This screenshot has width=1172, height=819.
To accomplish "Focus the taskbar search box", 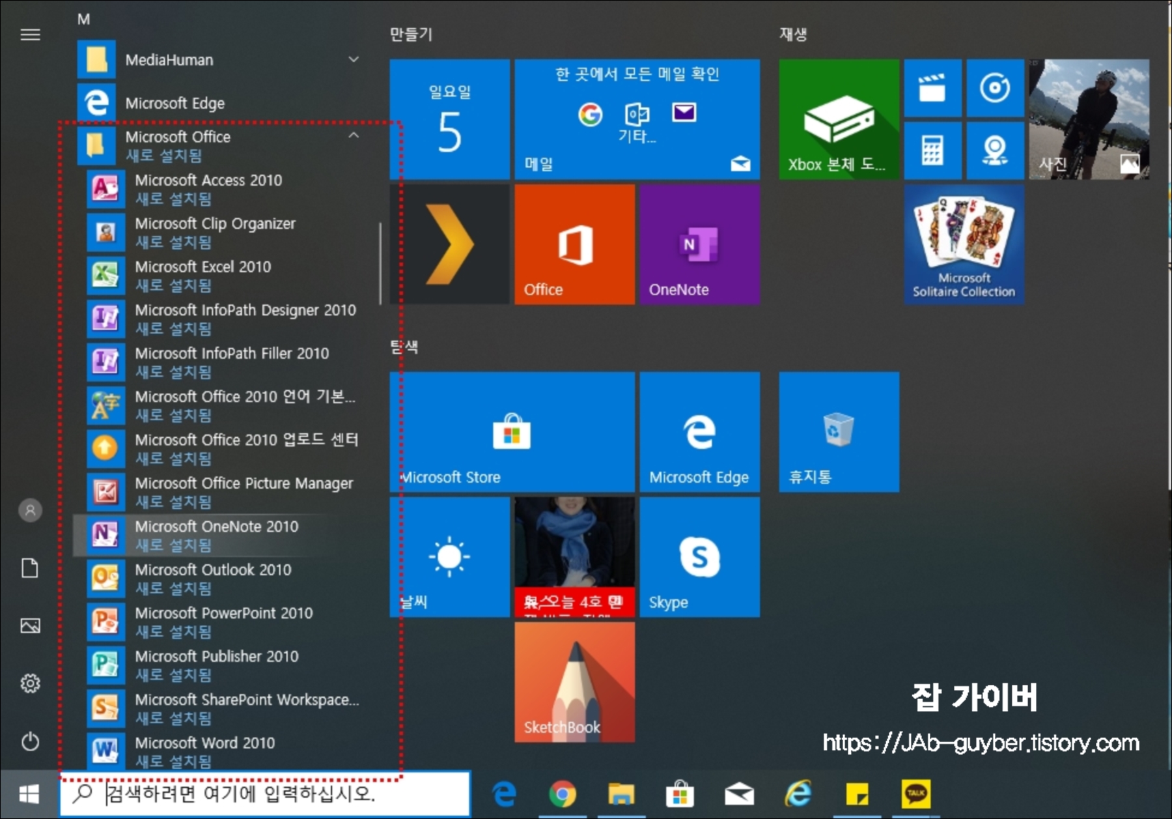I will click(x=265, y=794).
